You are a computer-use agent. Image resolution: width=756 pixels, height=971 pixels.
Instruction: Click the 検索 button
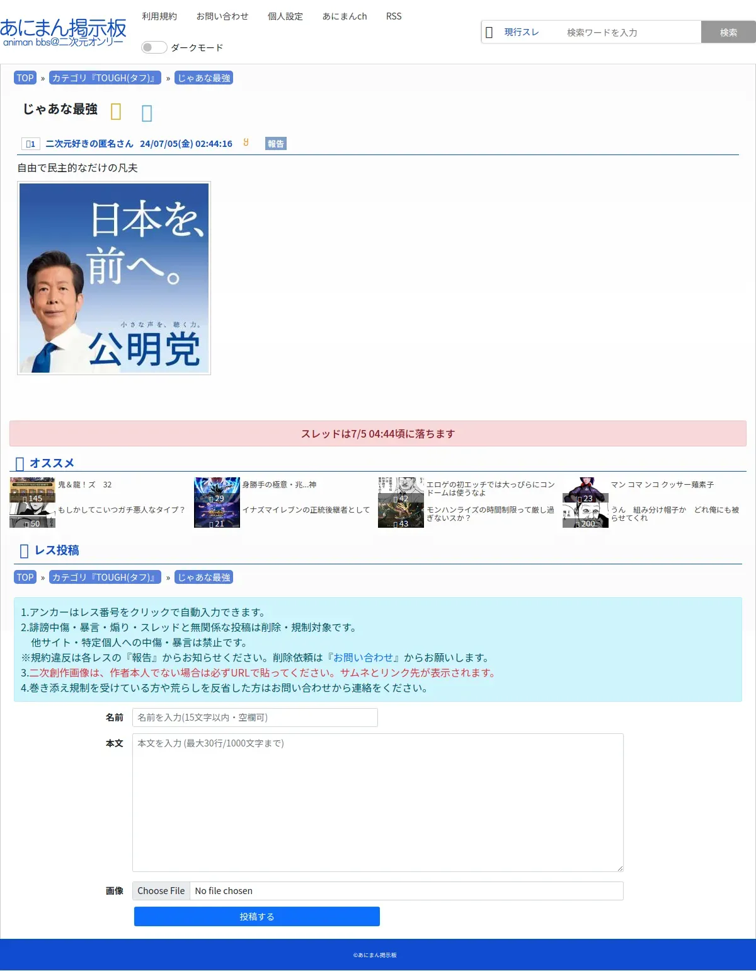[728, 32]
